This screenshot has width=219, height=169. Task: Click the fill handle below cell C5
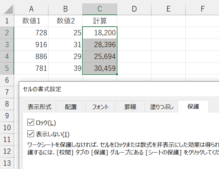pyautogui.click(x=117, y=74)
